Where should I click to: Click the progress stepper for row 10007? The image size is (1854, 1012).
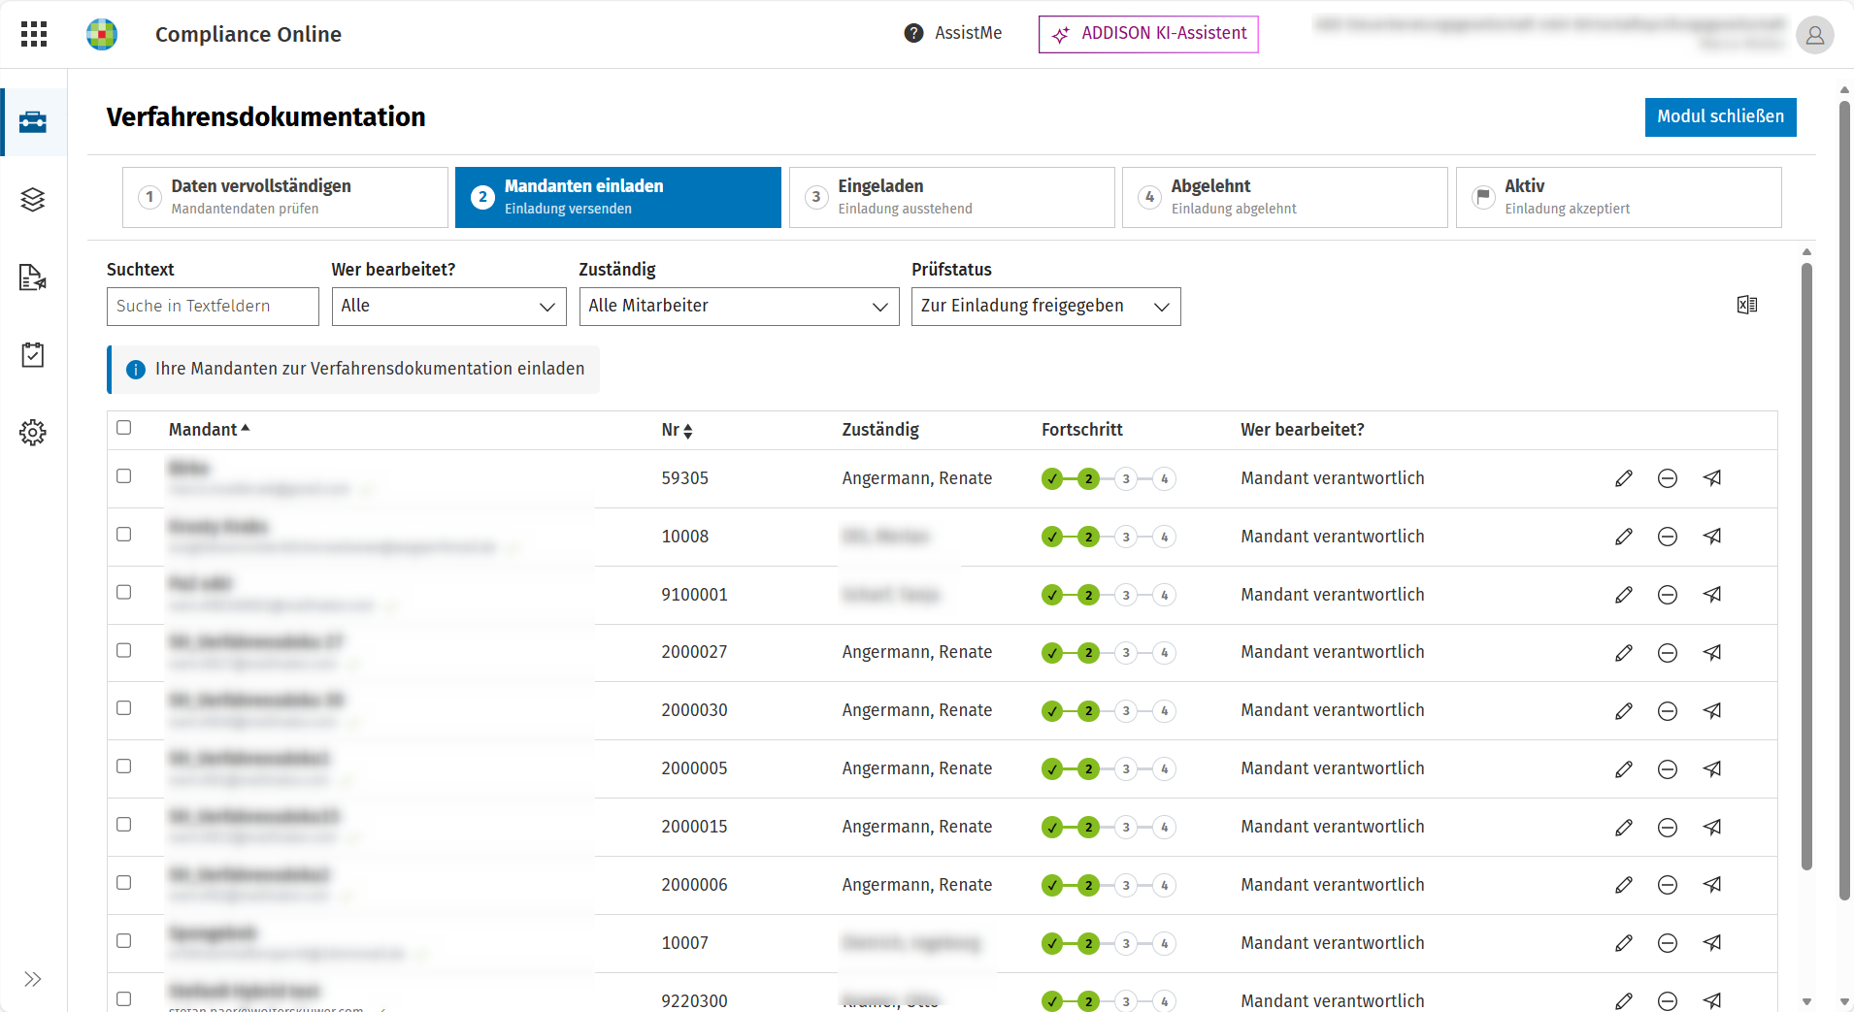tap(1109, 943)
